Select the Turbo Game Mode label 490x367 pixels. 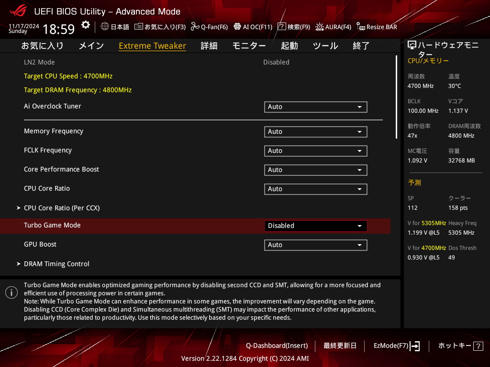52,226
